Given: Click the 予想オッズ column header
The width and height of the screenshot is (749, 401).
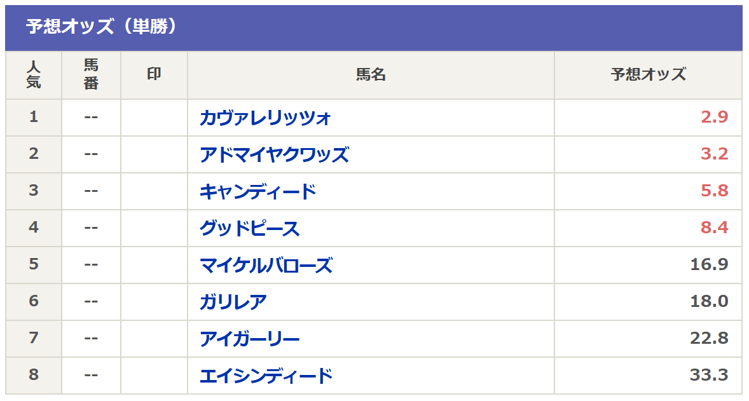Looking at the screenshot, I should [x=648, y=74].
